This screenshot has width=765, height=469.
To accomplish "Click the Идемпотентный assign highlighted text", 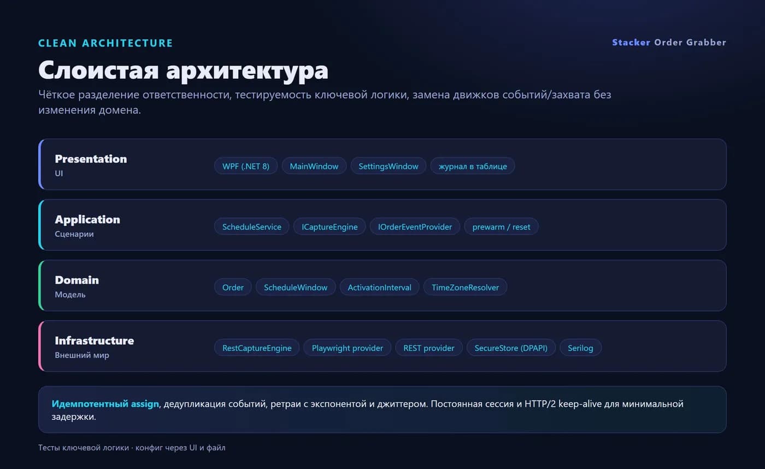I will [x=105, y=404].
